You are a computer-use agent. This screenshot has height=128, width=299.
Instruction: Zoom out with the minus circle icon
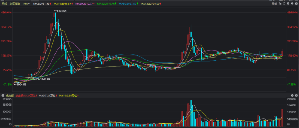coord(292,4)
